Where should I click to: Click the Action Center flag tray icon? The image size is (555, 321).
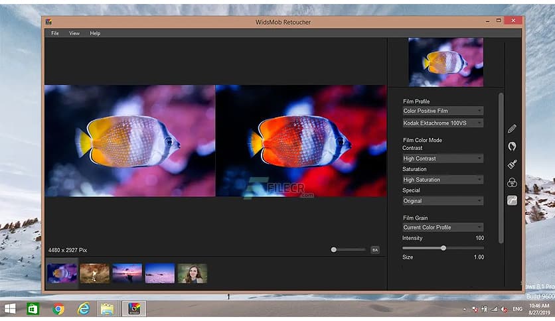(475, 309)
